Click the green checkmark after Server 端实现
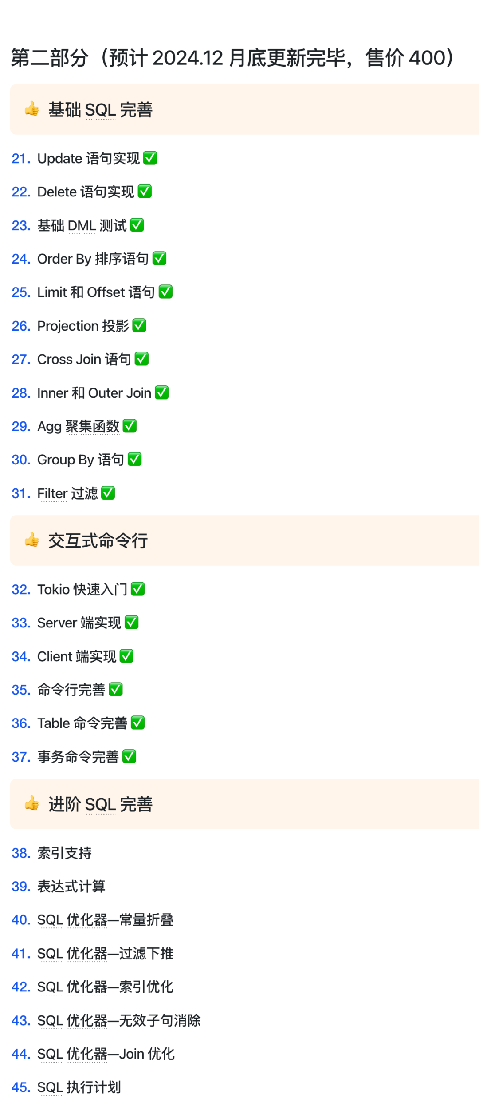 pos(131,622)
